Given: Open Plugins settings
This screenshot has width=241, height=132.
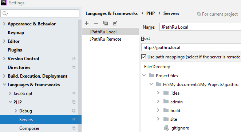Looking at the screenshot, I should pyautogui.click(x=15, y=50).
